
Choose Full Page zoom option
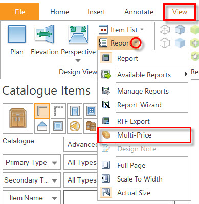click(144, 165)
